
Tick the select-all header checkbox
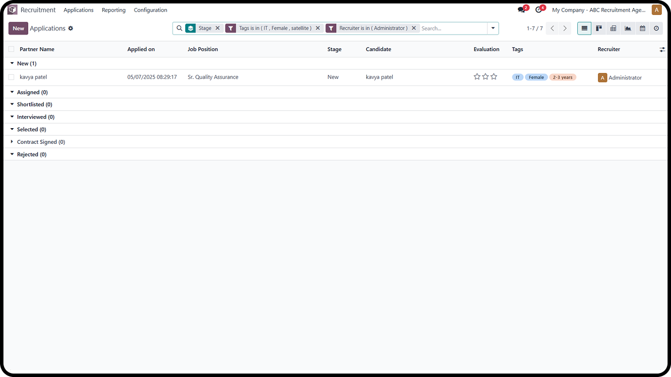point(11,49)
